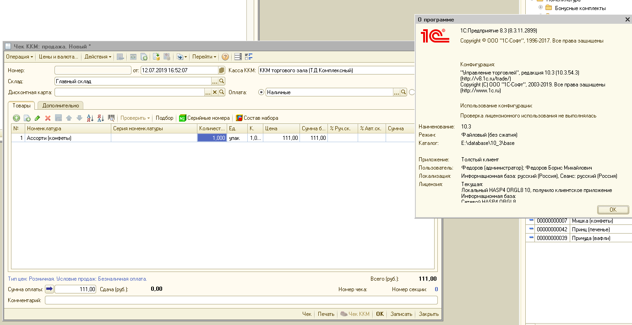
Task: Sort rows ascending with the А-Я icon
Action: tap(90, 118)
